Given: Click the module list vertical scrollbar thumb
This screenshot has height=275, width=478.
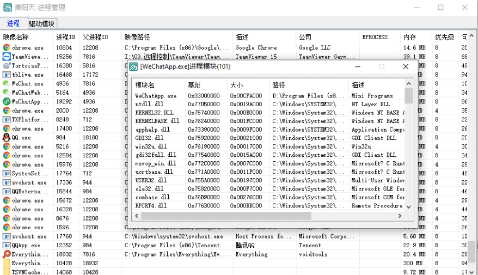Looking at the screenshot, I should [x=409, y=96].
